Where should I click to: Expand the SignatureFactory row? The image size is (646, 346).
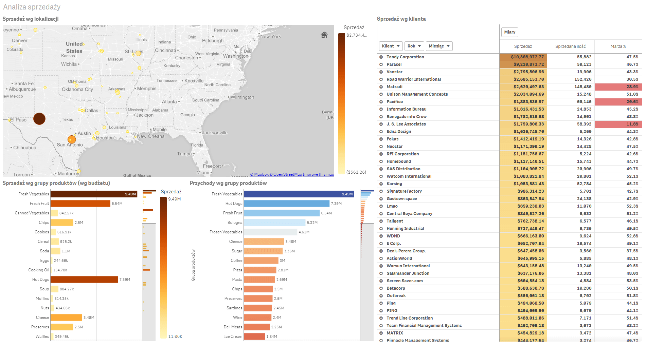[x=381, y=191]
